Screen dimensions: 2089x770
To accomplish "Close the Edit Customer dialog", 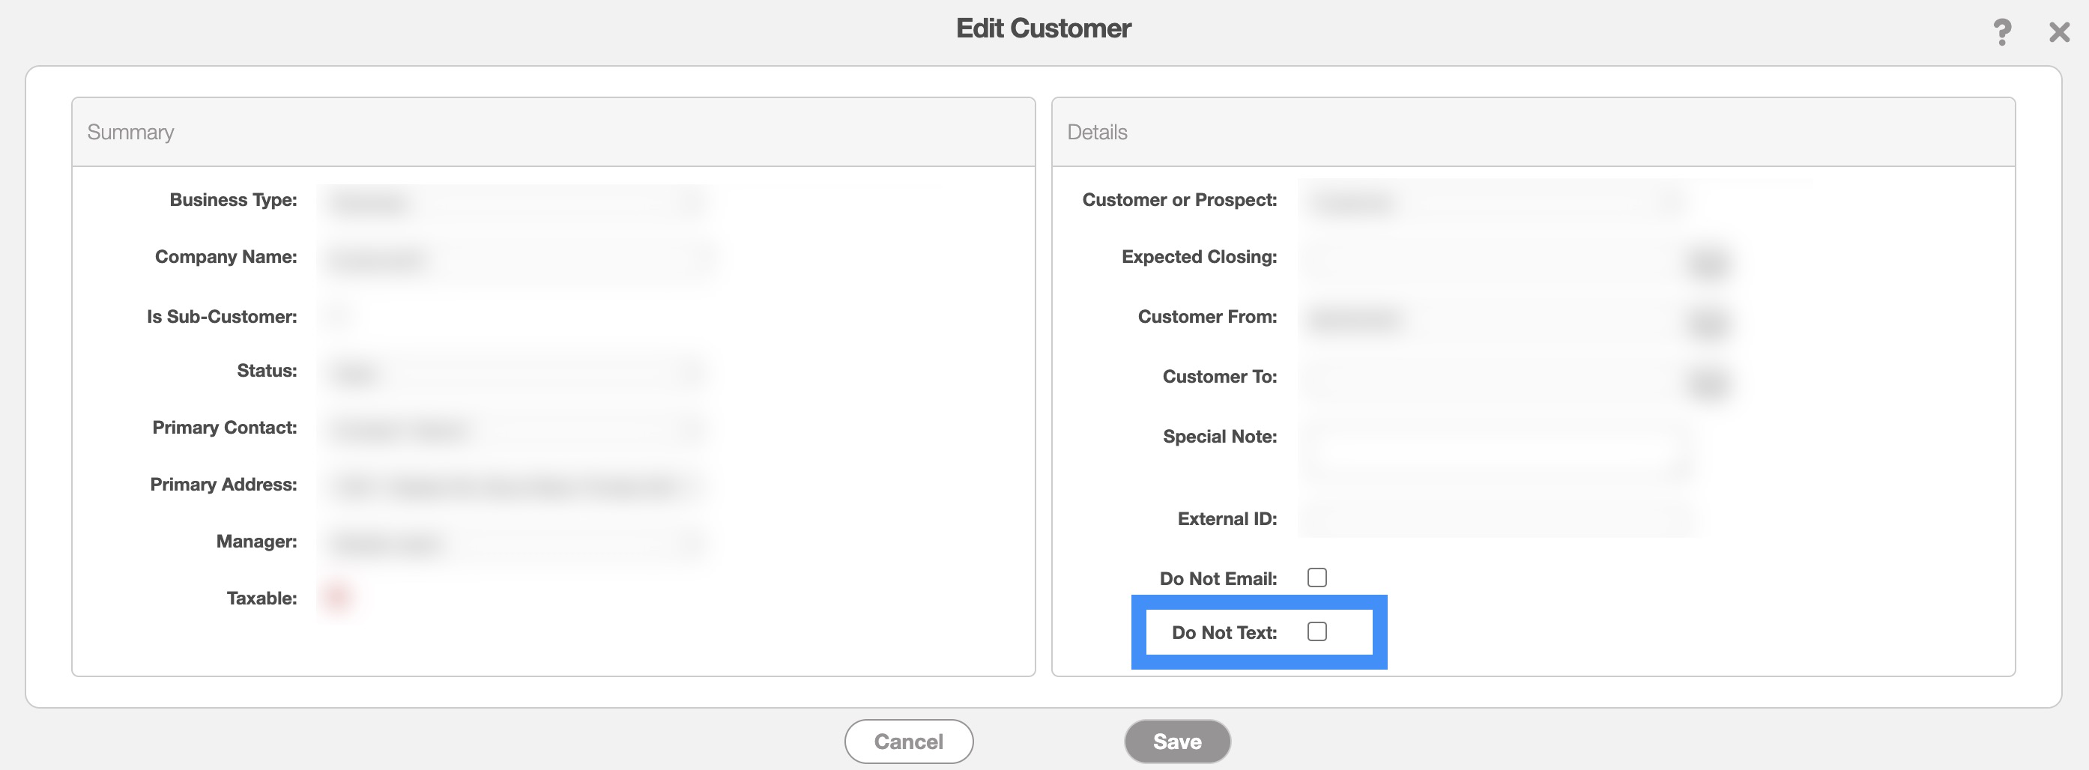I will (x=2058, y=32).
